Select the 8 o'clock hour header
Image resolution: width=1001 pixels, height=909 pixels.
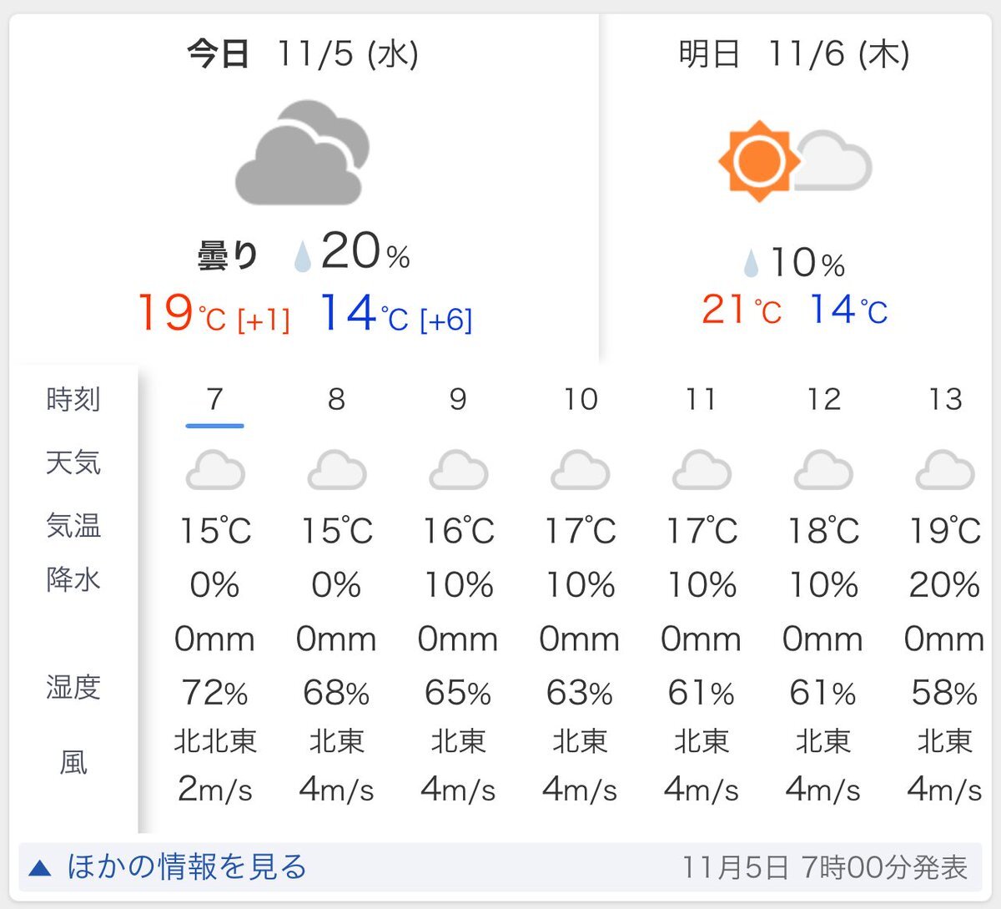[x=336, y=400]
